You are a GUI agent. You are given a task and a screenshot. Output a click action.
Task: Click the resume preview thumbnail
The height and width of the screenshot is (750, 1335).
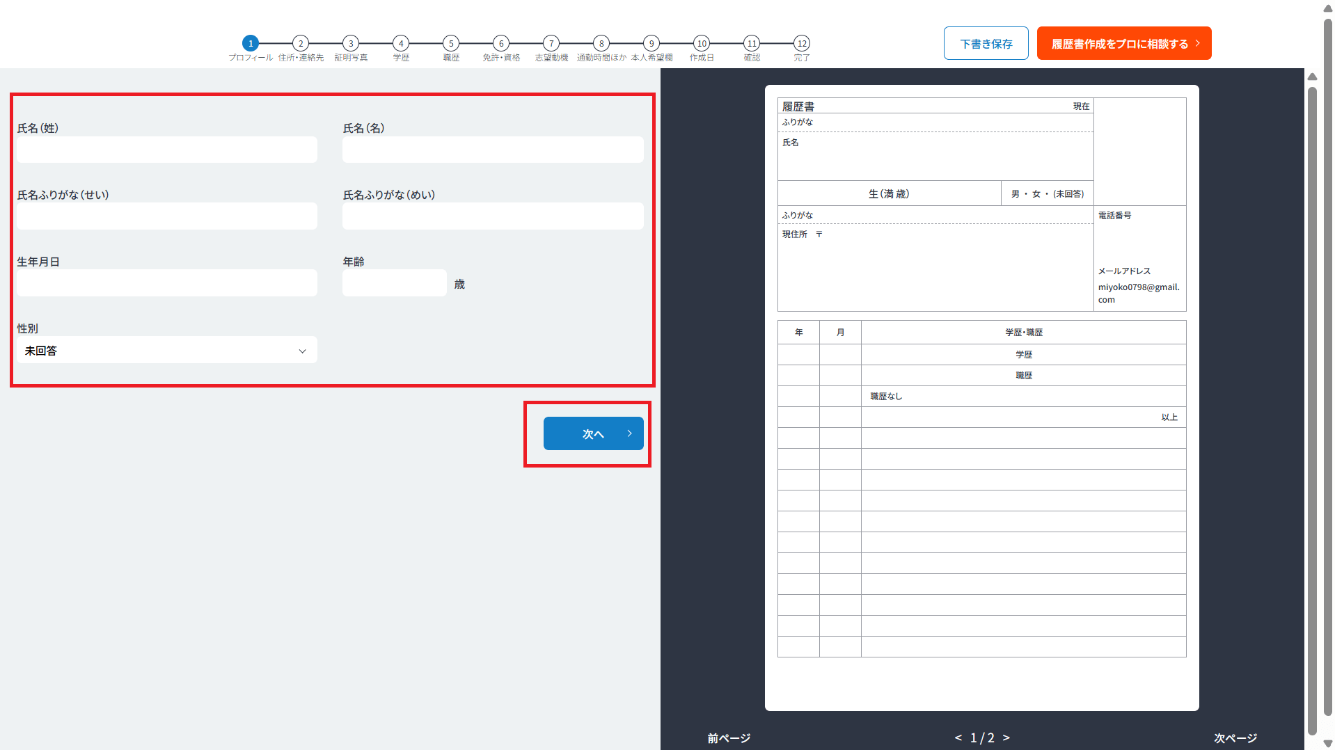coord(981,397)
